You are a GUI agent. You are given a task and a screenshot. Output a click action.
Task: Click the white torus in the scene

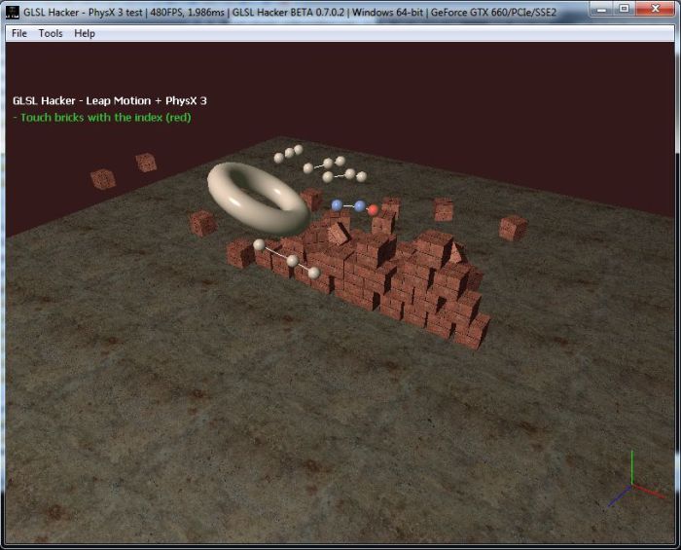pyautogui.click(x=258, y=200)
